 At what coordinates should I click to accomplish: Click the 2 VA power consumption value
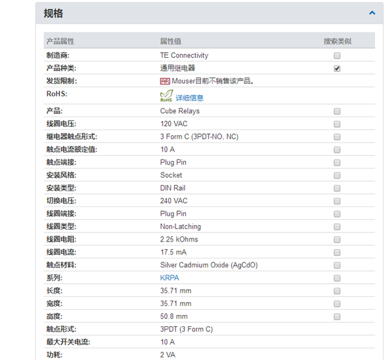coord(168,355)
